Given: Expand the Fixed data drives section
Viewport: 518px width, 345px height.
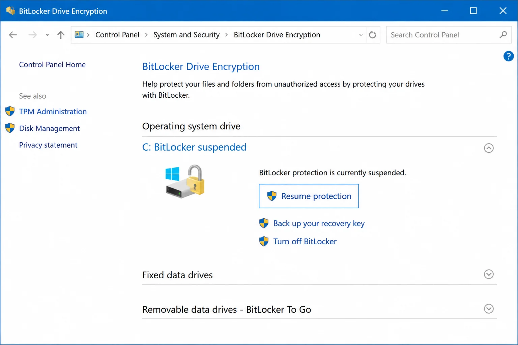Looking at the screenshot, I should tap(489, 274).
